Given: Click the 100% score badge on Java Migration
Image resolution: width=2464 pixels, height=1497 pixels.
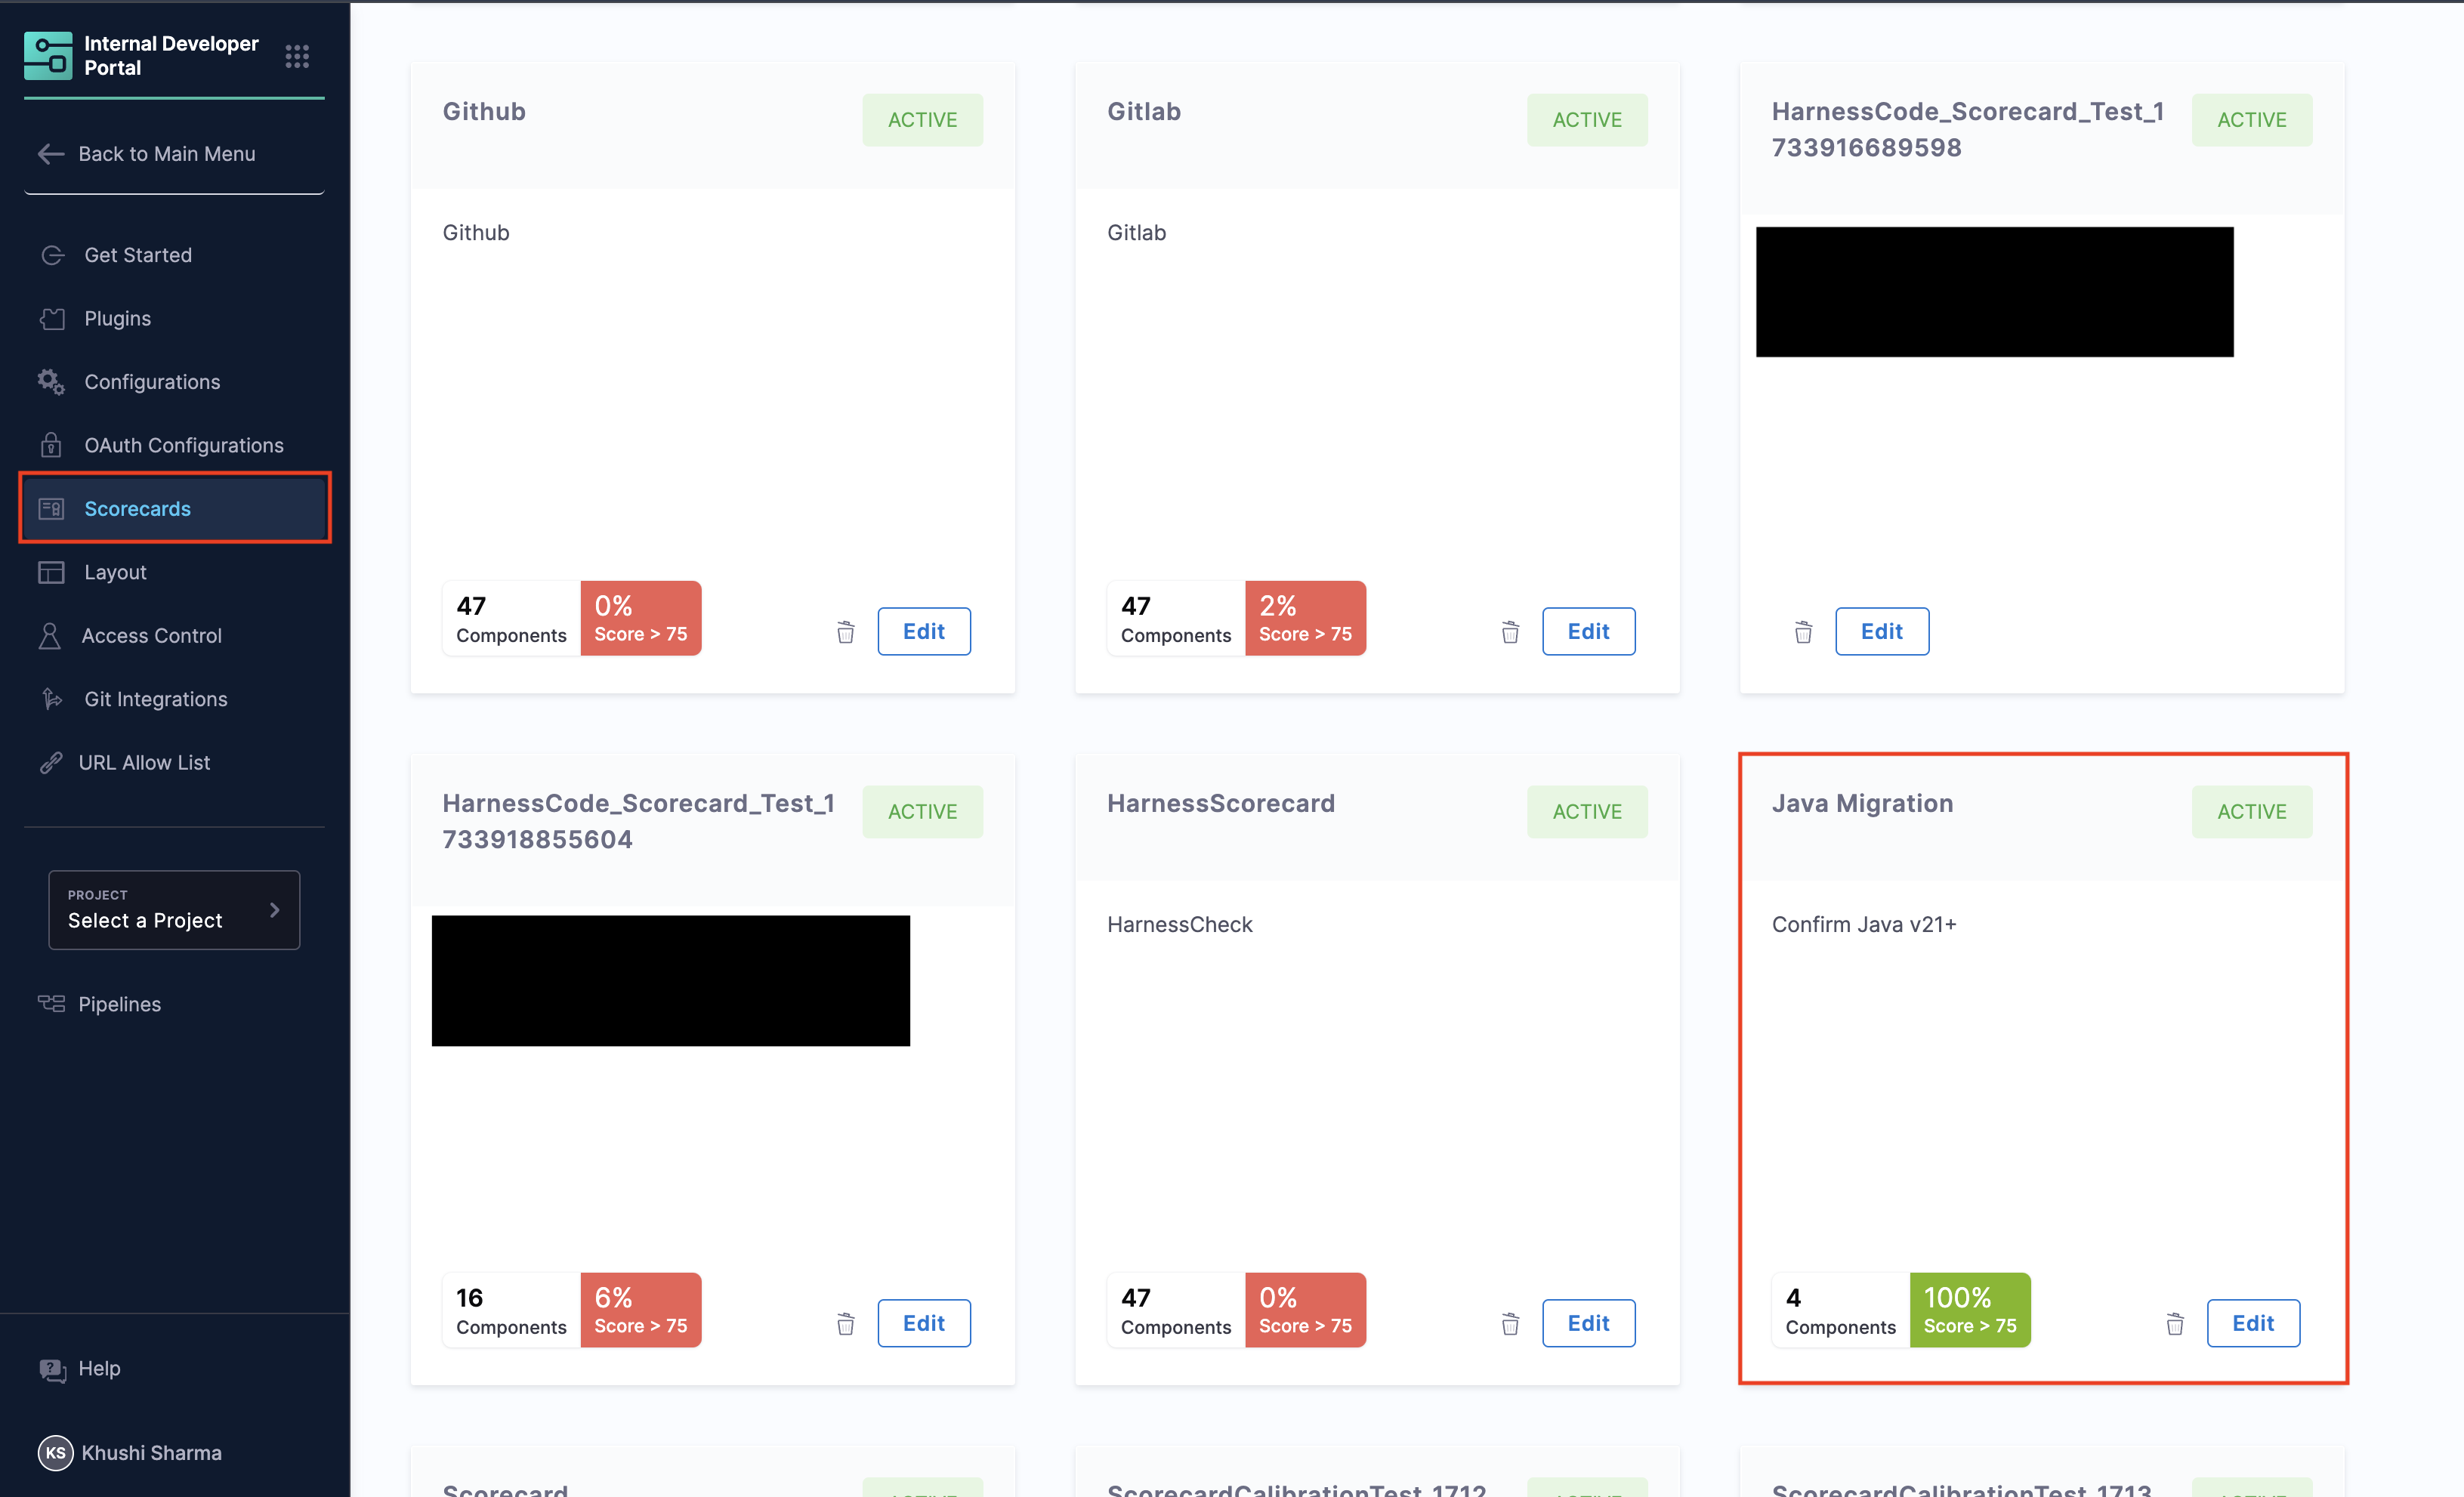Looking at the screenshot, I should click(1969, 1310).
